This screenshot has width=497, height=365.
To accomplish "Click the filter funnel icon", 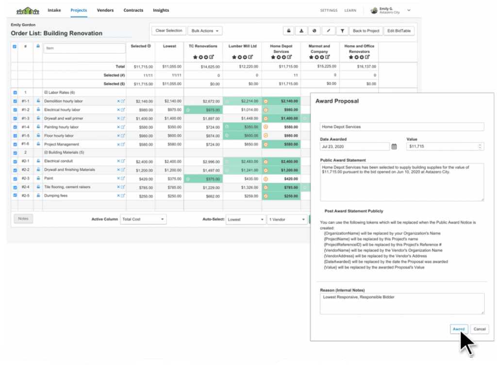I will coord(342,31).
